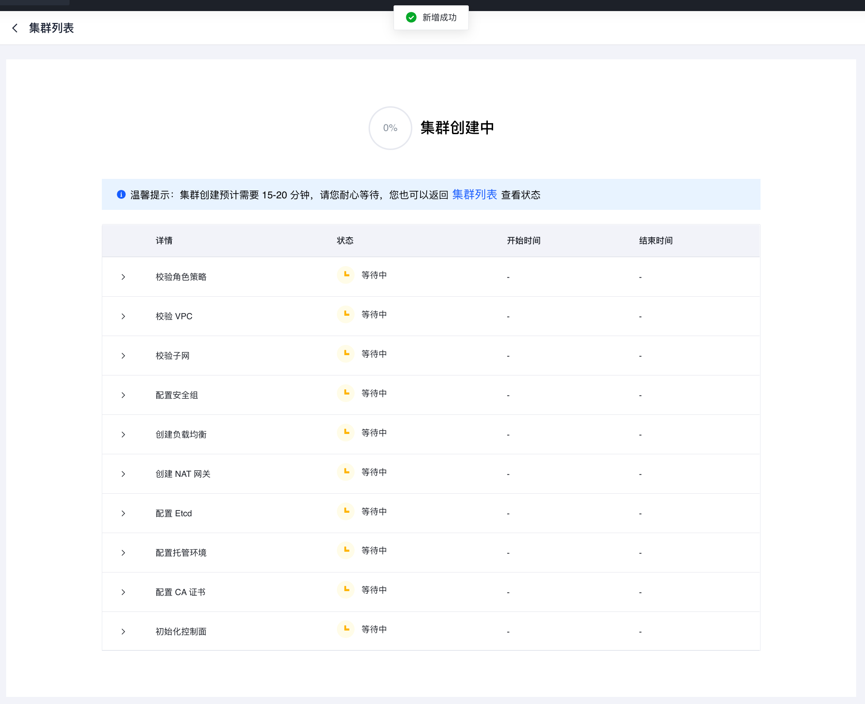Click waiting status icon for 初始化控制面
Viewport: 865px width, 704px height.
[346, 629]
